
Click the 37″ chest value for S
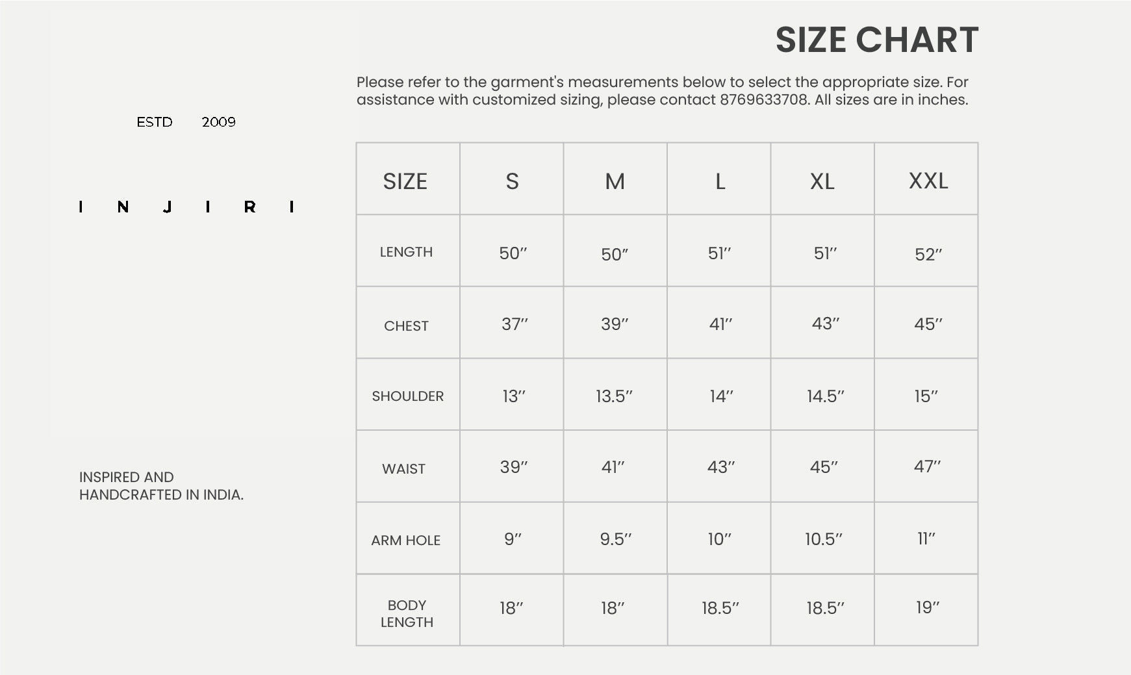(x=515, y=324)
